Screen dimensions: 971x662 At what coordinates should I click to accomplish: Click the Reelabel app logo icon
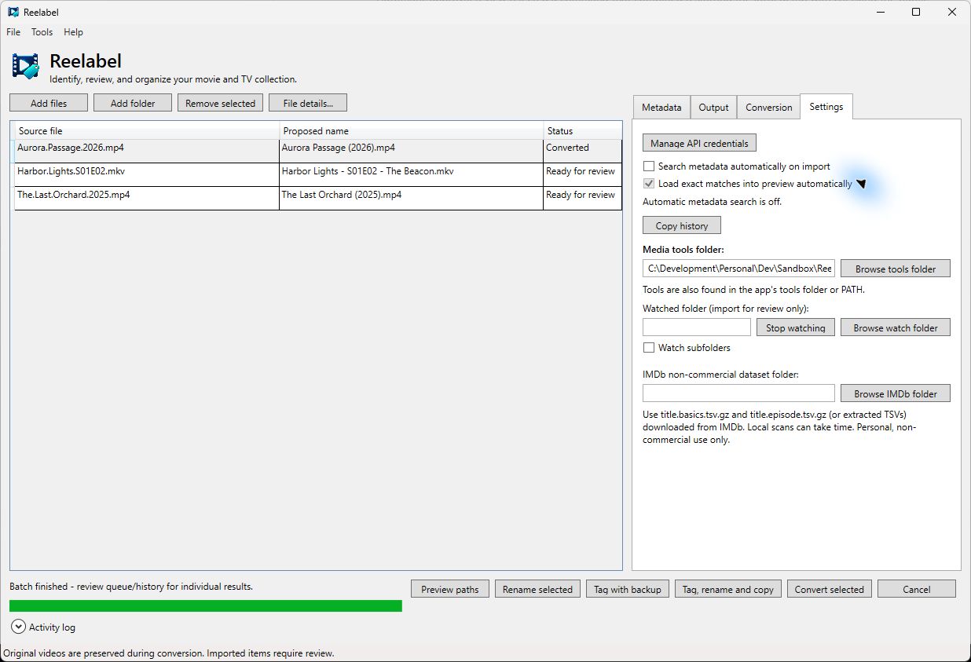click(26, 67)
